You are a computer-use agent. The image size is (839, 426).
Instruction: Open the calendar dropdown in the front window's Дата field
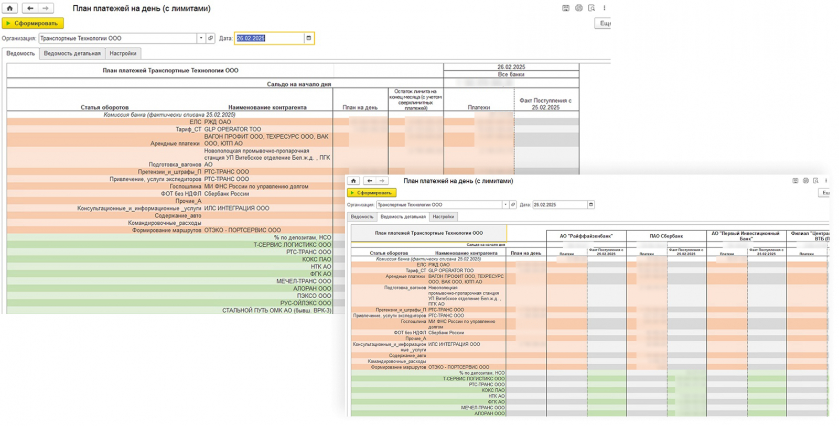point(590,205)
